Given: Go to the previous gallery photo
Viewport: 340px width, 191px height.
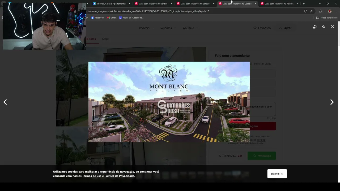Looking at the screenshot, I should (x=5, y=102).
